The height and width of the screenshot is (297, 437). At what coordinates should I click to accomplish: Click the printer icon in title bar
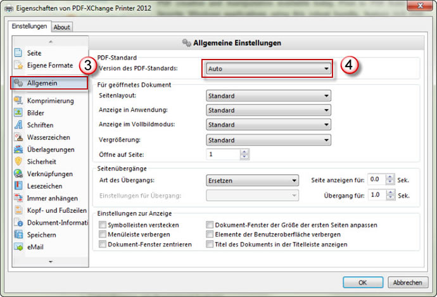(9, 9)
